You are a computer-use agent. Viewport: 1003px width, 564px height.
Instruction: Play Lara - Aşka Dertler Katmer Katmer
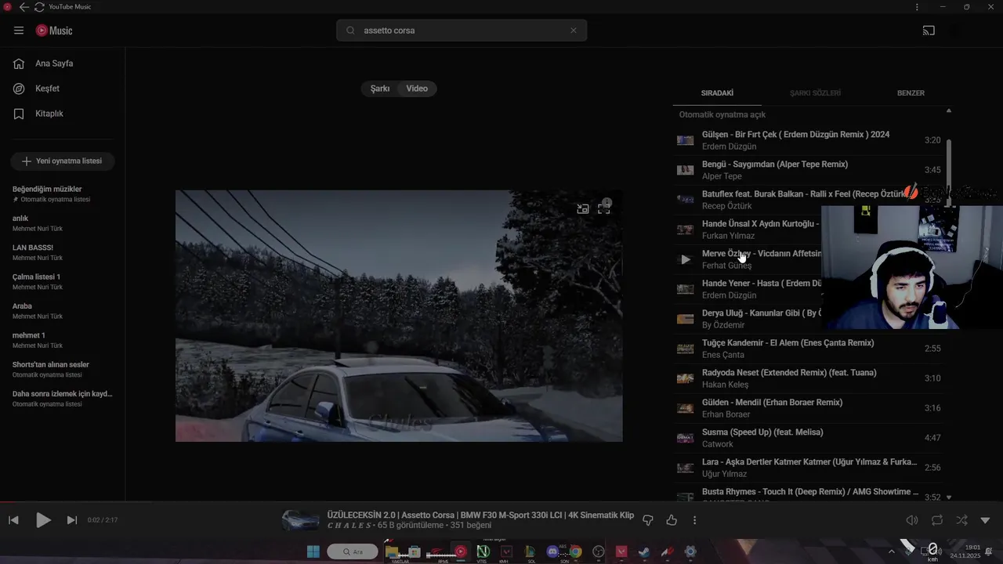coord(809,468)
